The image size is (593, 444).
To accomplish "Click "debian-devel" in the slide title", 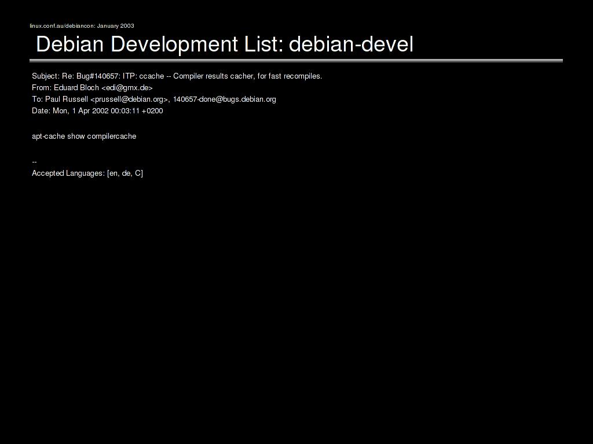I will 351,44.
